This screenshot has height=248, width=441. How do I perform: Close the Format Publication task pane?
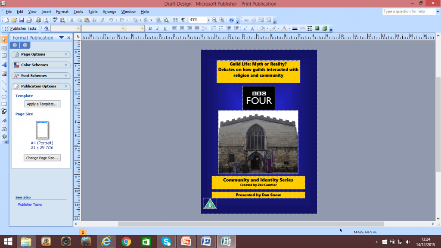pyautogui.click(x=68, y=37)
